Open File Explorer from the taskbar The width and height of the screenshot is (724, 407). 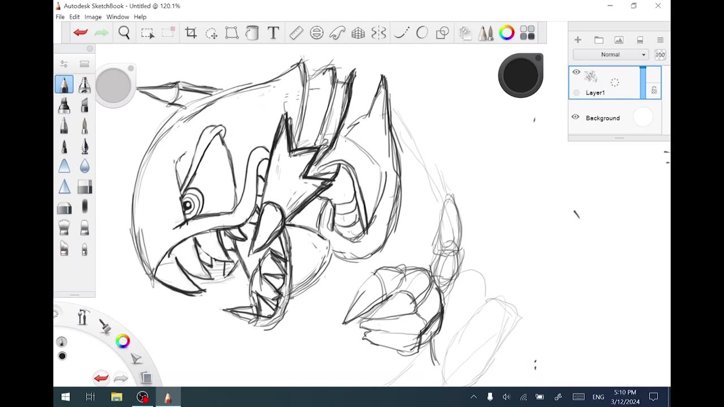pos(117,397)
